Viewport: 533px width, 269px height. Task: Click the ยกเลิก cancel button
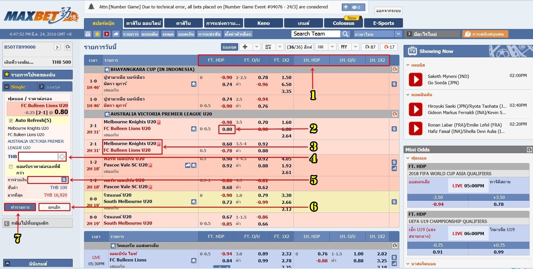tap(54, 207)
